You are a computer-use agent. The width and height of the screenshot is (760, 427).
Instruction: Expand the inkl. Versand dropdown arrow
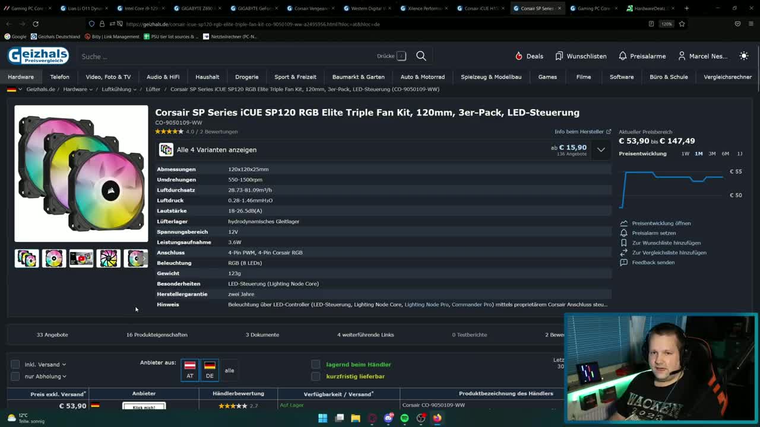(64, 365)
